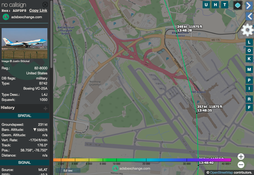Click the left-pointing chevron arrow below it
This screenshot has width=254, height=175.
pyautogui.click(x=249, y=16)
